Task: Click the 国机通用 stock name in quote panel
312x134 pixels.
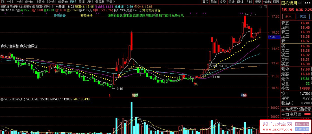Action: pos(289,3)
